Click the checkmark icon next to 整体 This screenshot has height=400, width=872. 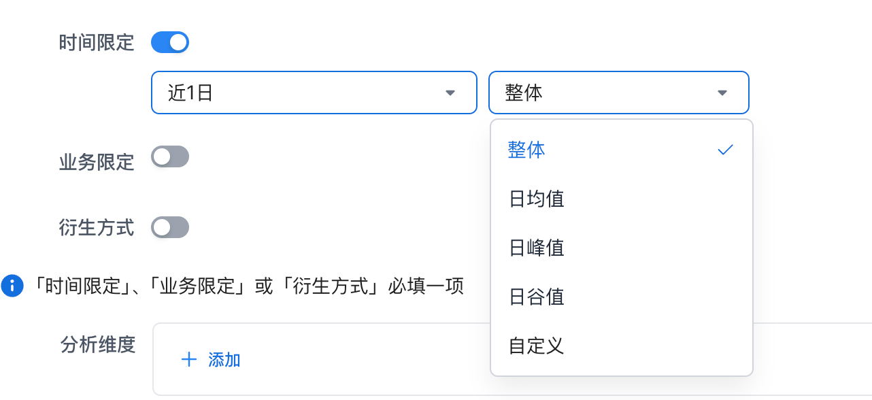coord(726,150)
